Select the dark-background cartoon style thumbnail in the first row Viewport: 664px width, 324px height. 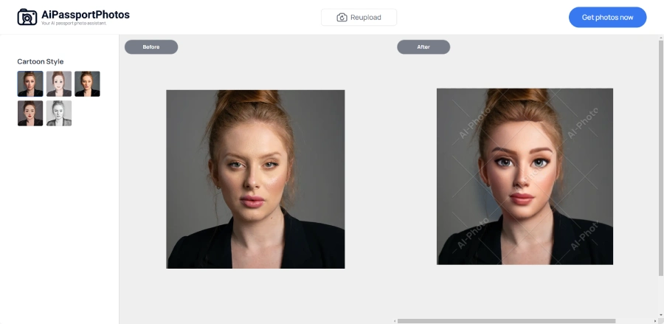coord(87,84)
